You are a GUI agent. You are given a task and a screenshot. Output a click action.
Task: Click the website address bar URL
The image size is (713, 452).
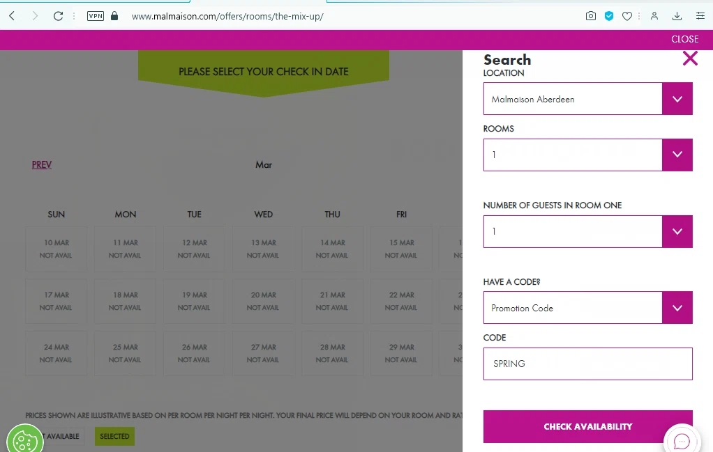(x=227, y=16)
